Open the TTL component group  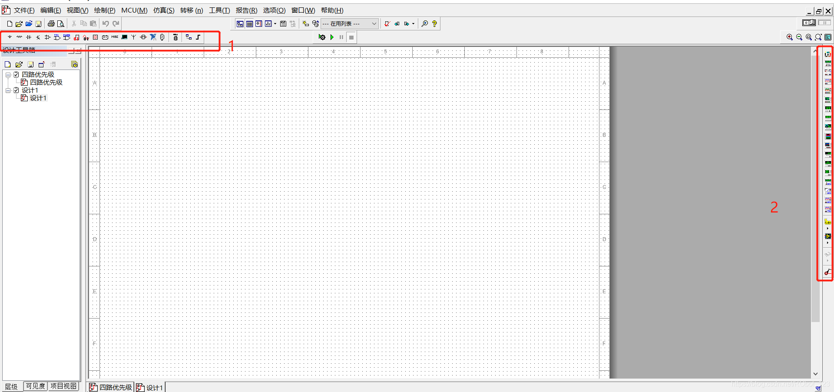click(x=57, y=37)
